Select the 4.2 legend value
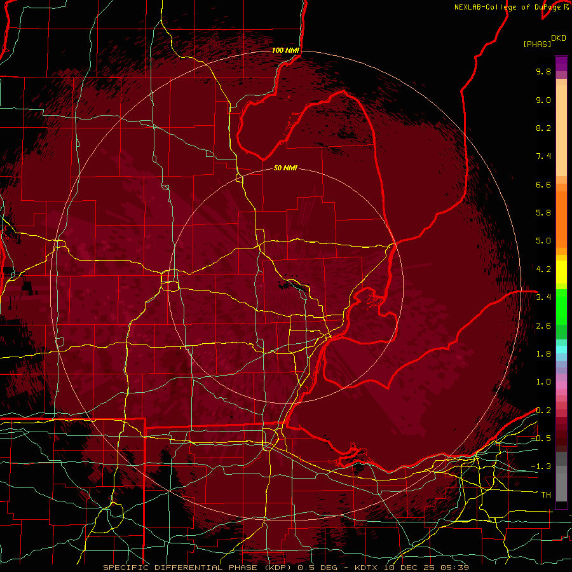 (543, 269)
